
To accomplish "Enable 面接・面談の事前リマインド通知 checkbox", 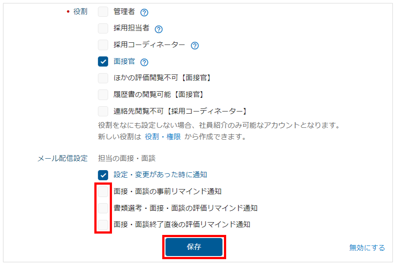I will pyautogui.click(x=103, y=191).
